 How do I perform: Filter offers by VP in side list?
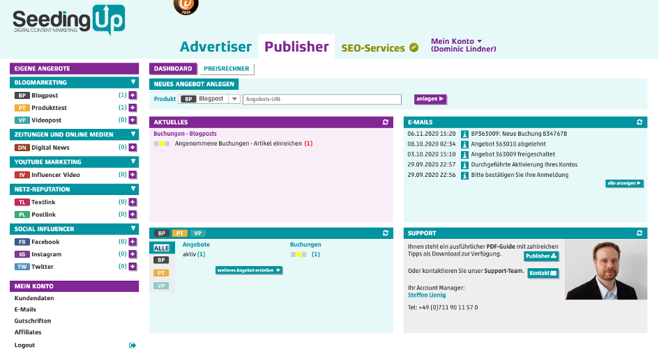coord(161,286)
